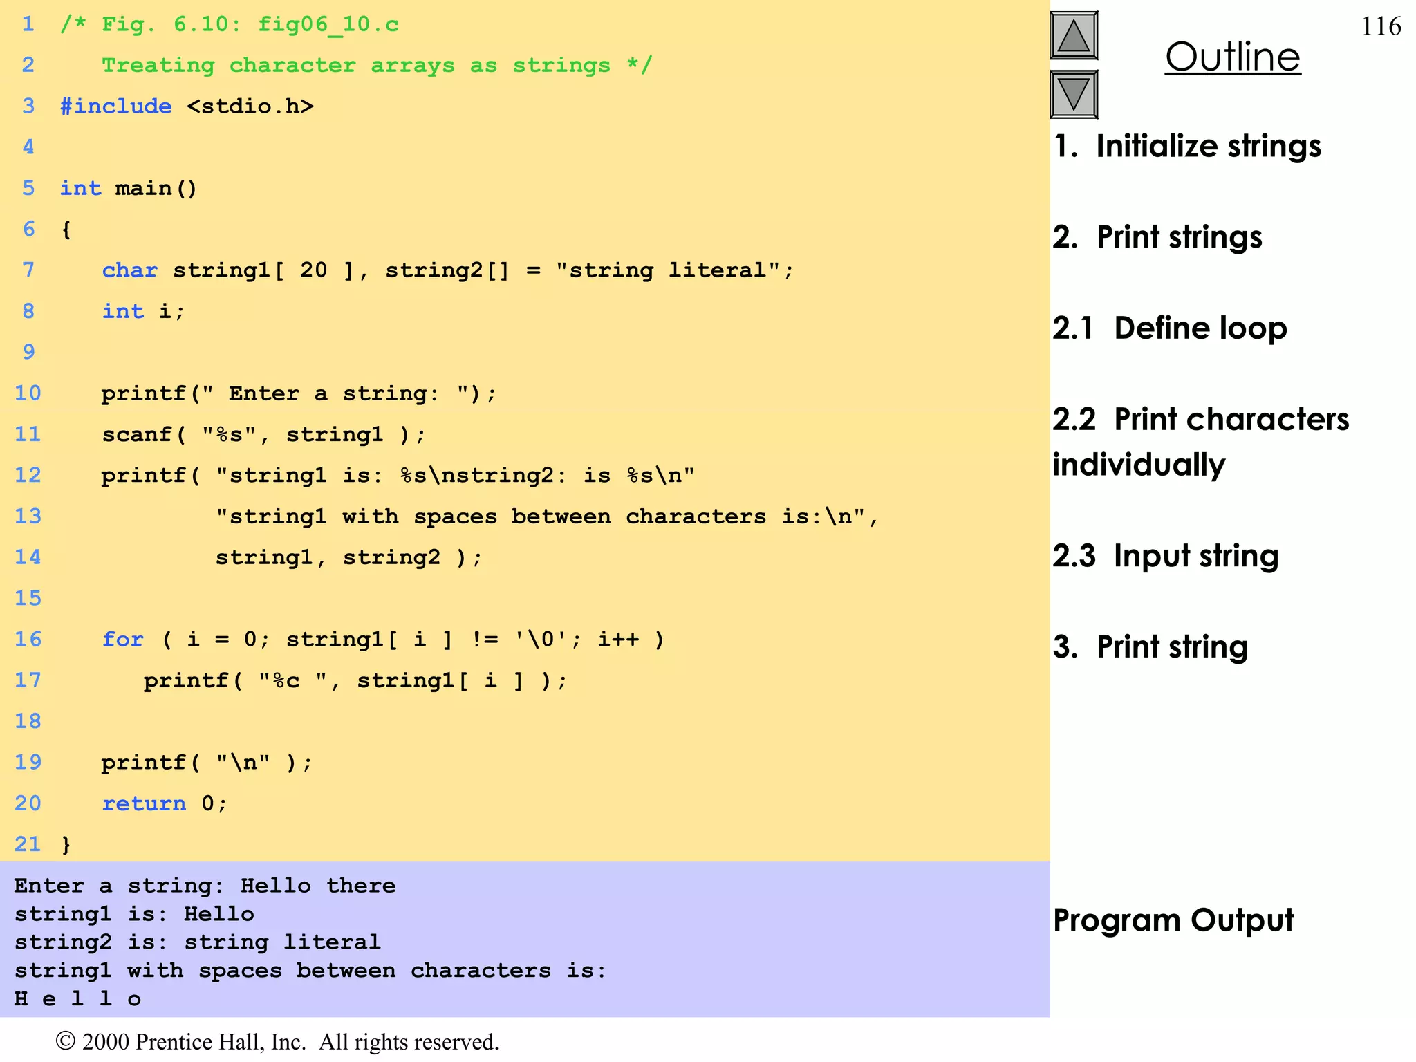
Task: Click output 'string1 with spaces between characters is:'
Action: click(310, 971)
